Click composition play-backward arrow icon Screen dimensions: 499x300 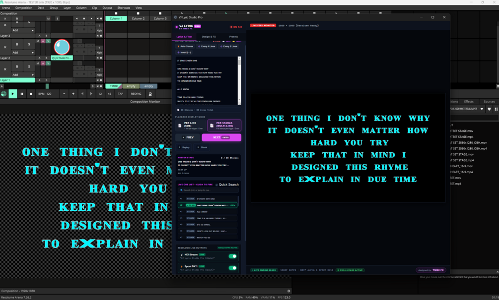coord(76,18)
